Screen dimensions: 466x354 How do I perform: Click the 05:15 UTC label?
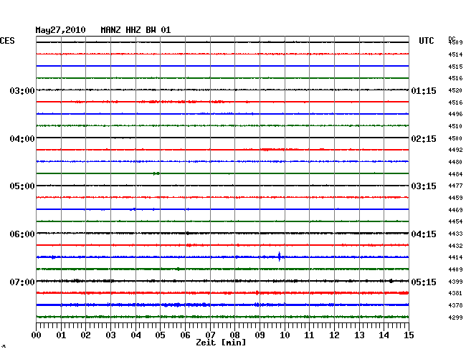(x=424, y=282)
